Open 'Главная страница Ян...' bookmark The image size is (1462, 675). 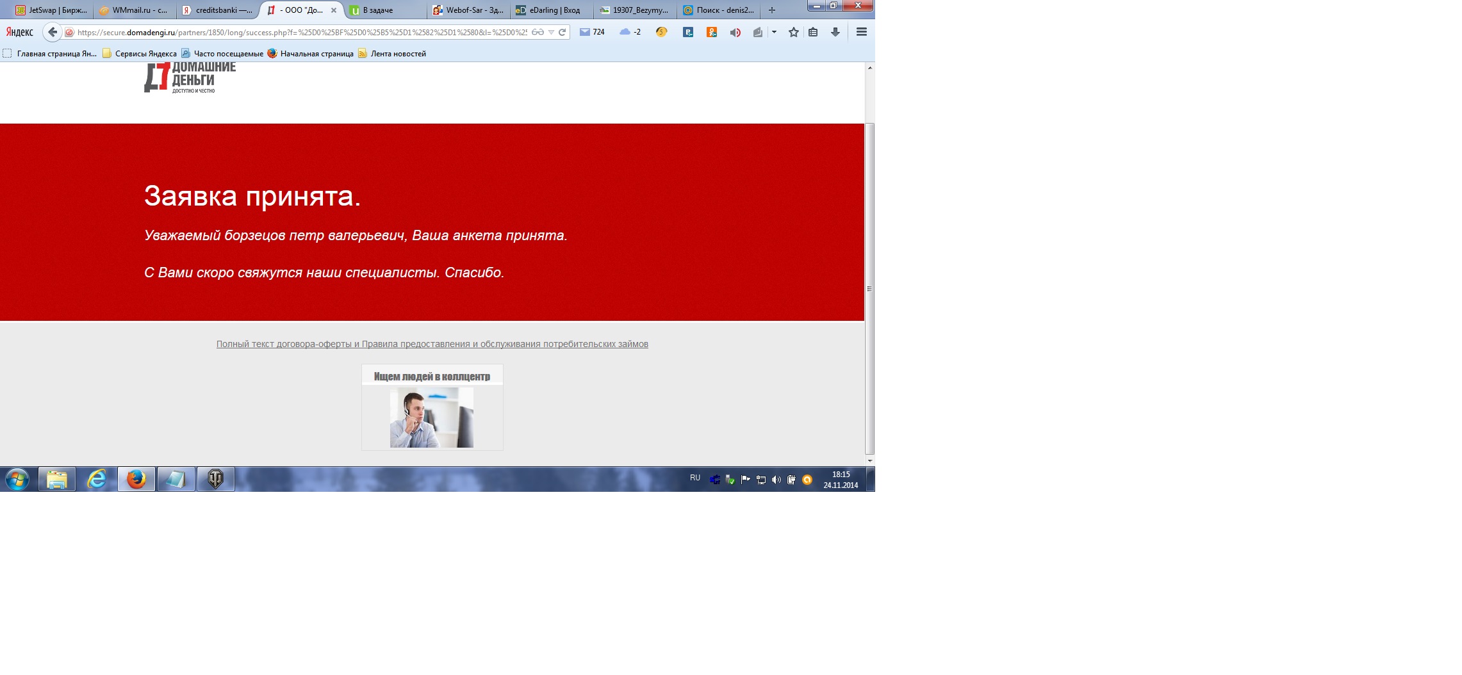click(x=50, y=54)
